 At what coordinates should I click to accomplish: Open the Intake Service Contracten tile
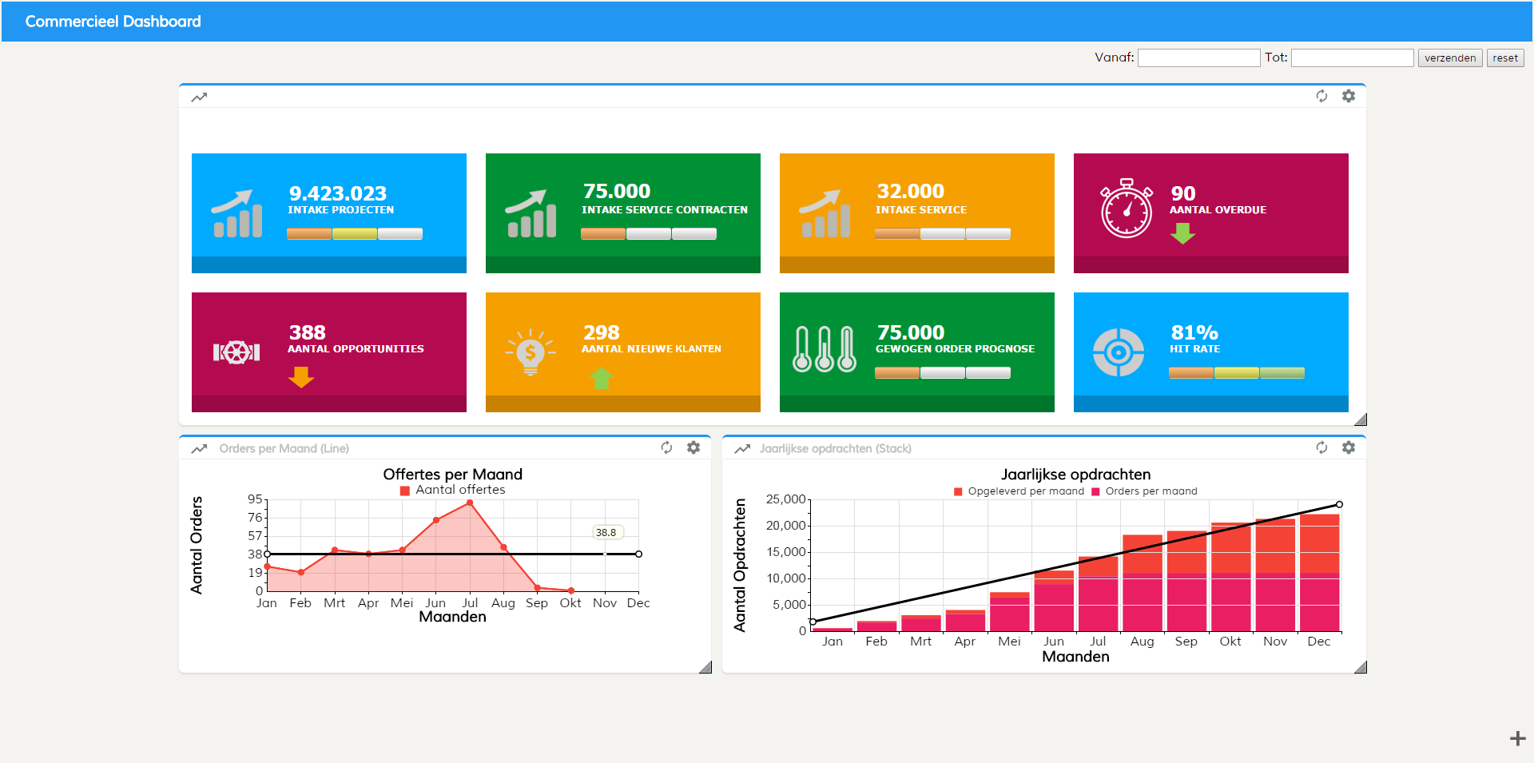623,213
